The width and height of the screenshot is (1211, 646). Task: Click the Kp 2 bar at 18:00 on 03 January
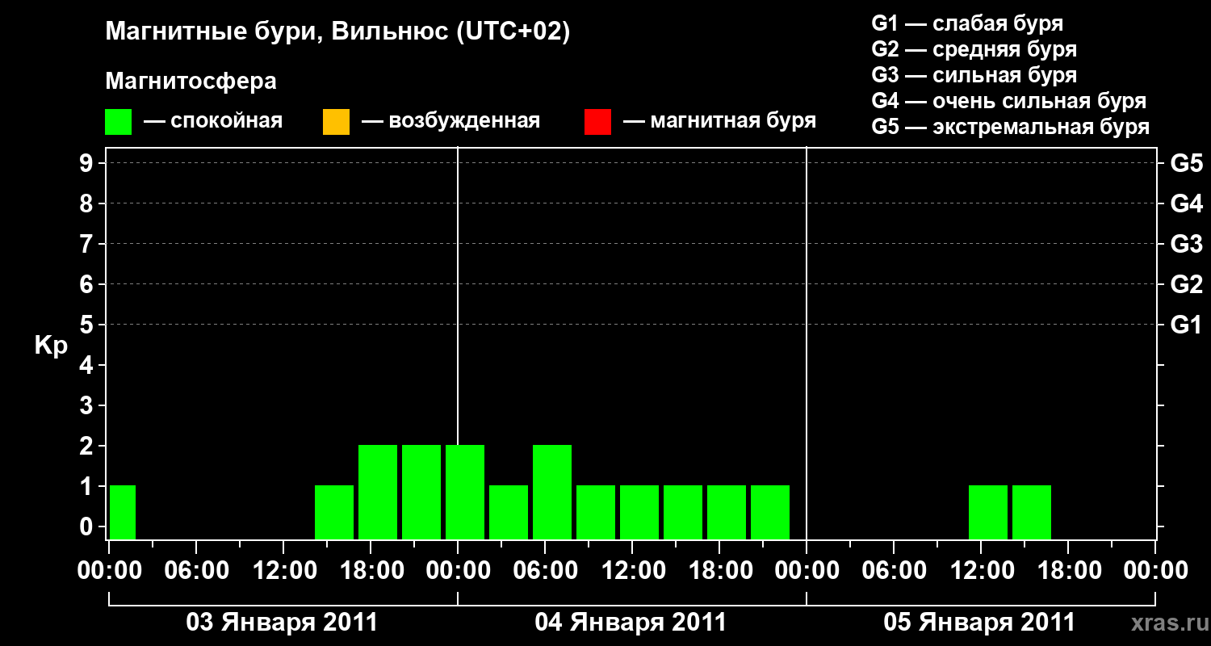tap(378, 492)
